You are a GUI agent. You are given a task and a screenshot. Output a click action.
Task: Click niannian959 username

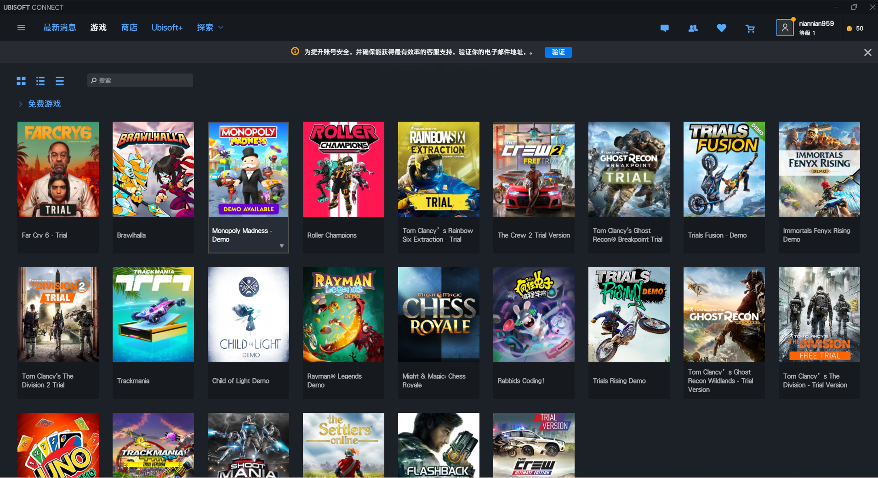point(816,23)
